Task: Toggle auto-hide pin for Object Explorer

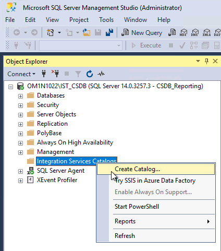Action: pyautogui.click(x=206, y=61)
